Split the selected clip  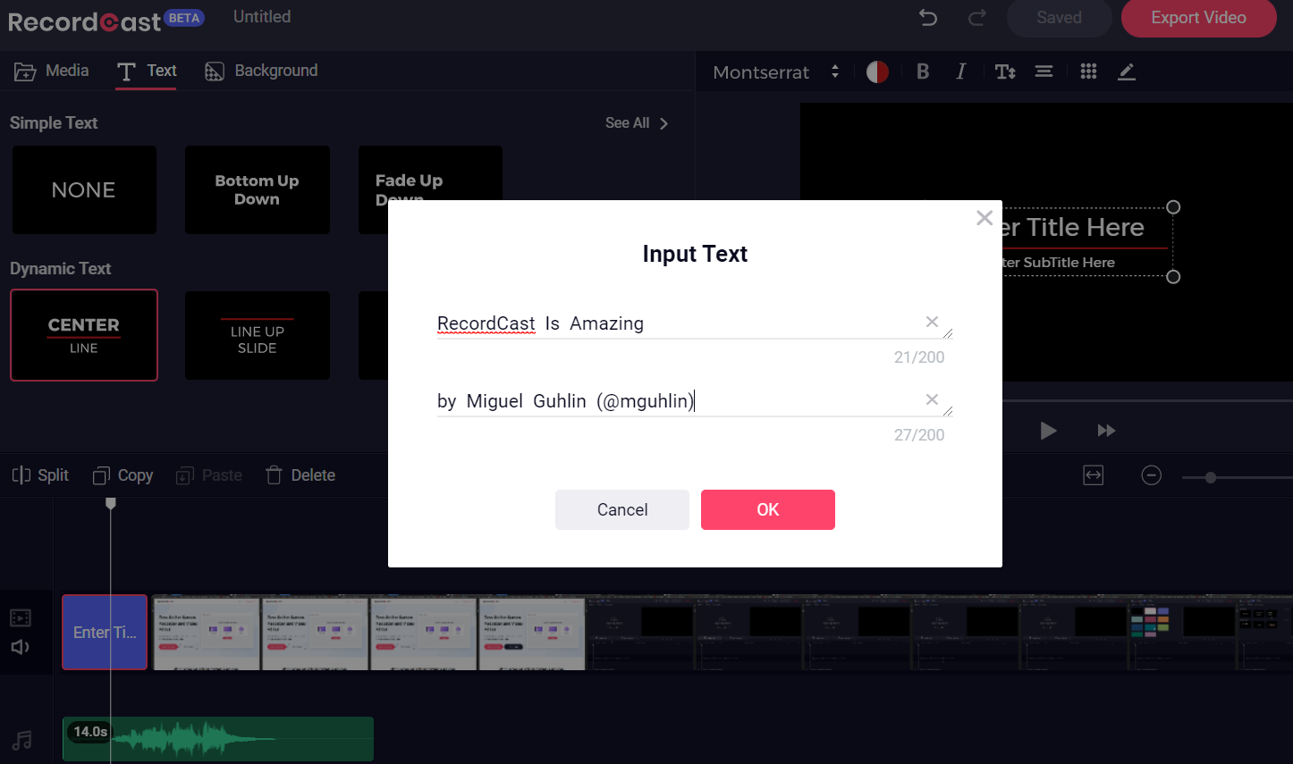coord(40,475)
